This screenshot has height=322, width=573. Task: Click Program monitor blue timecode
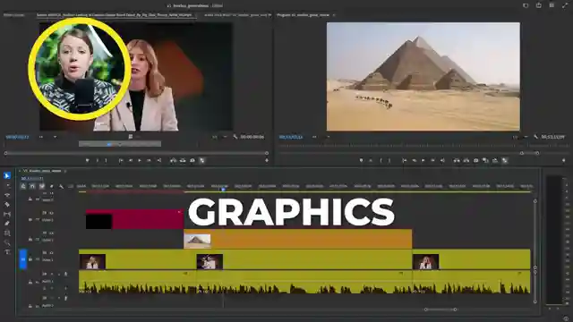click(x=291, y=137)
